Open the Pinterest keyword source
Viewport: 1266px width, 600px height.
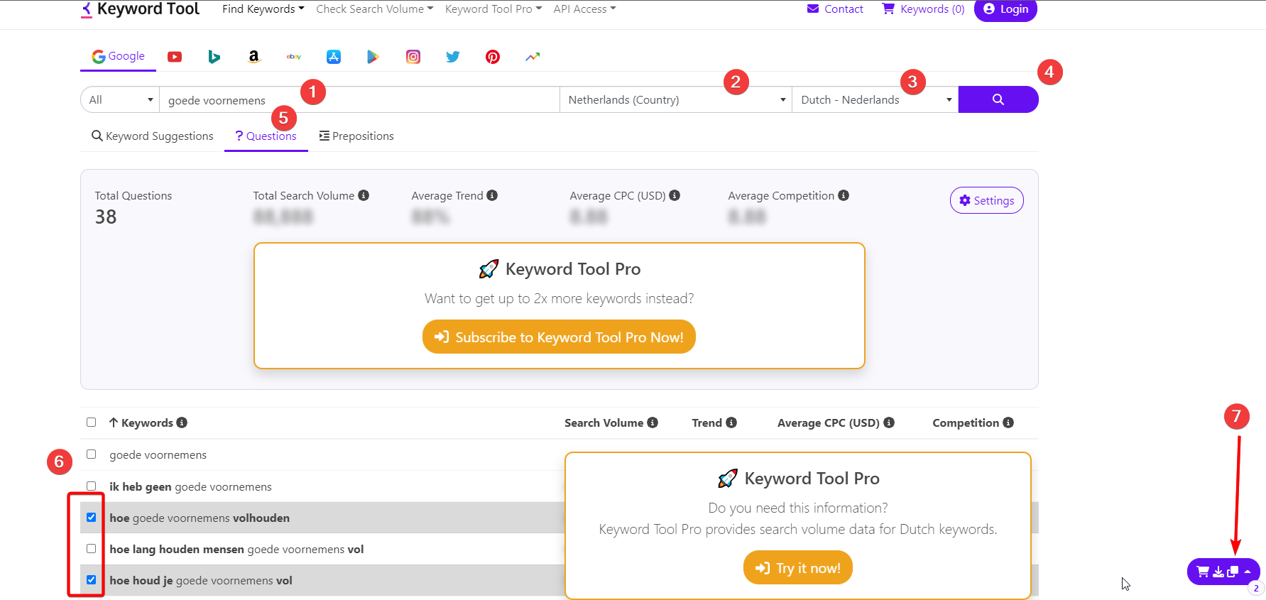[493, 57]
